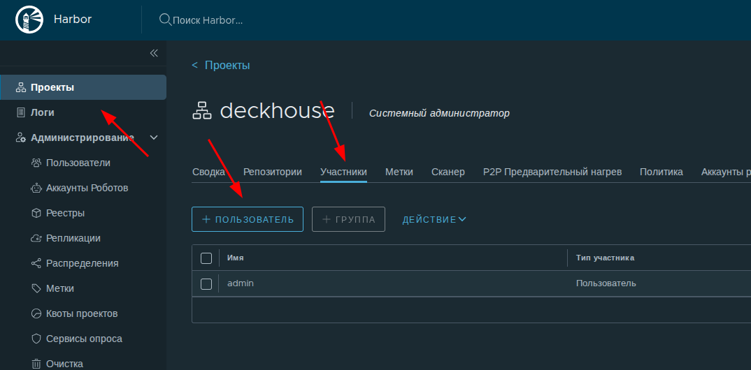
Task: Click the Replications cloud icon
Action: coord(36,238)
